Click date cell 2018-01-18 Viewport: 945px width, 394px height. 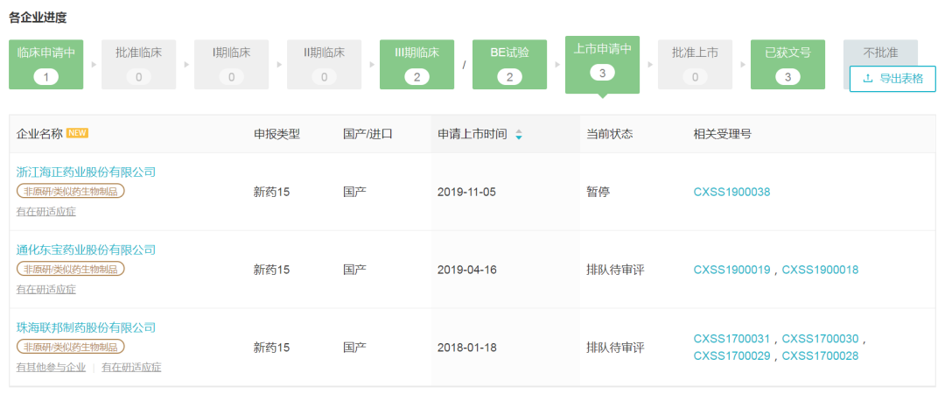[x=467, y=348]
